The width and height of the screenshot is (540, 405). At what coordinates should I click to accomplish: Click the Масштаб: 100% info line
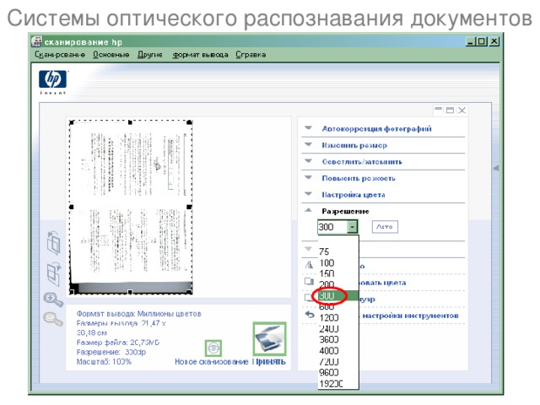click(104, 362)
